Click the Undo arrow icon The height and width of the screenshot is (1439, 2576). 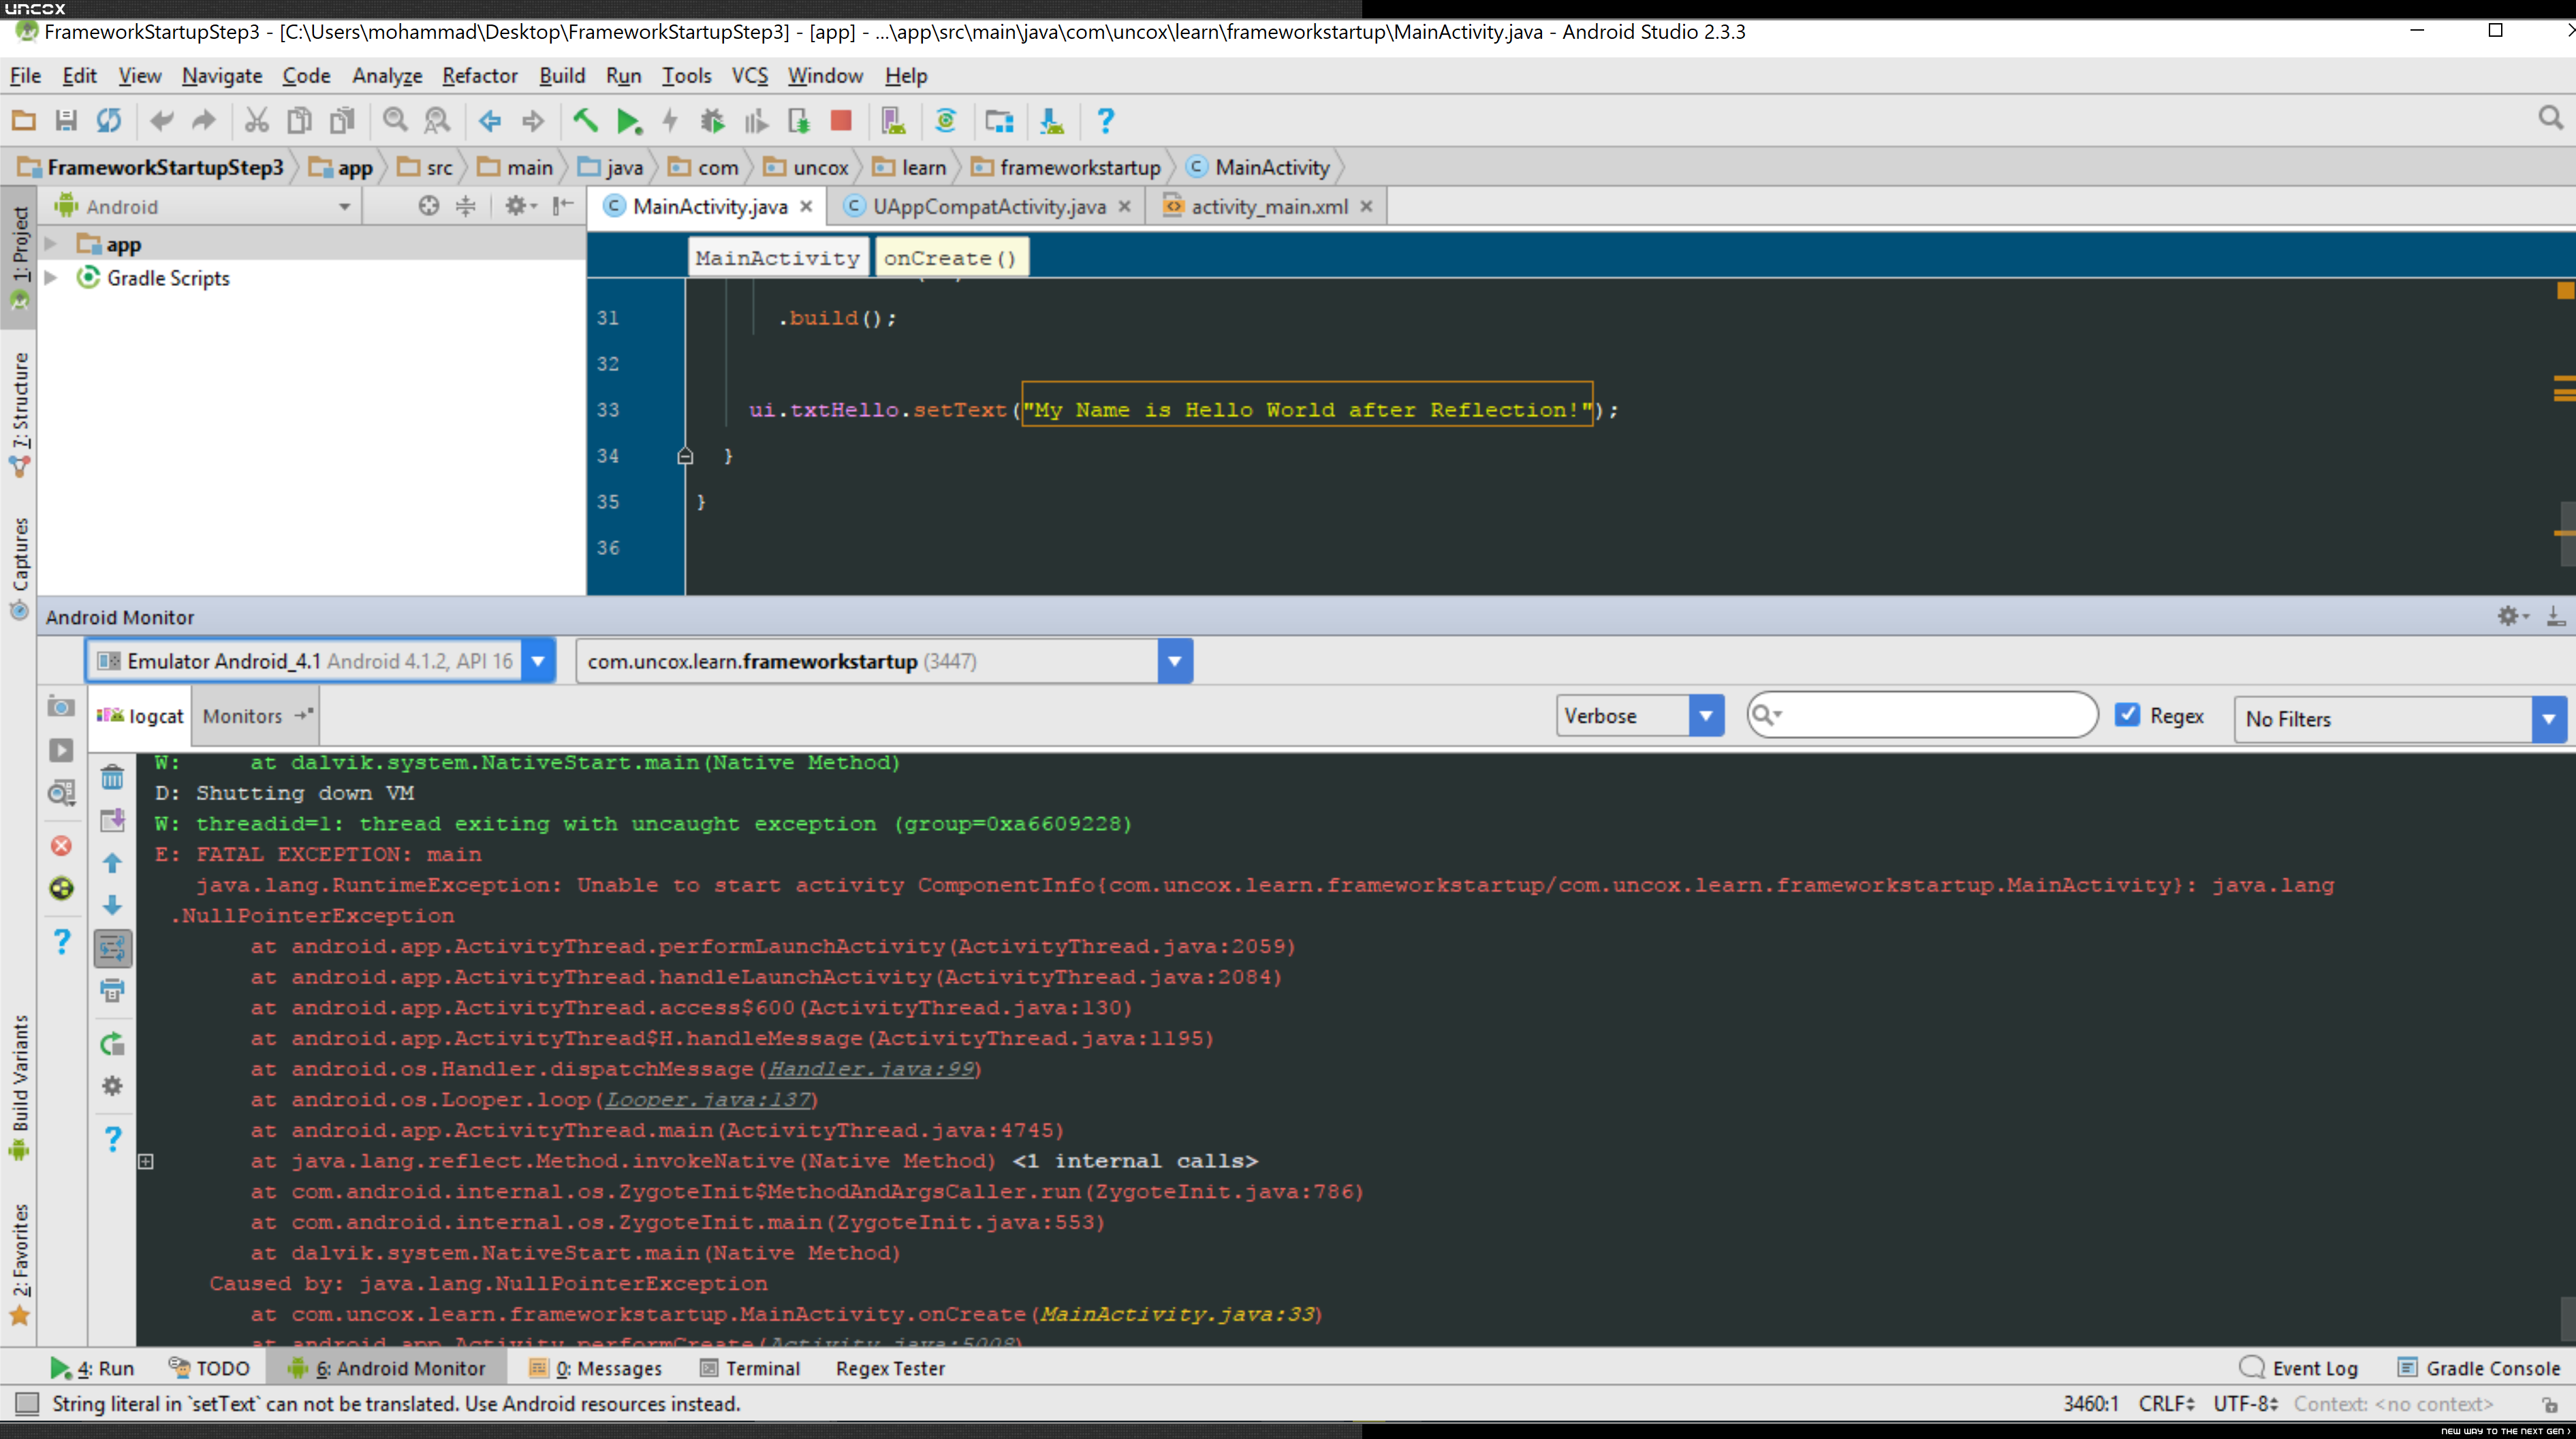point(161,121)
